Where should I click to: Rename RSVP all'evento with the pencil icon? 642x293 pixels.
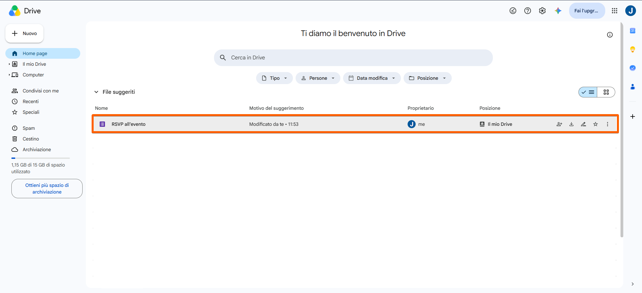(583, 124)
